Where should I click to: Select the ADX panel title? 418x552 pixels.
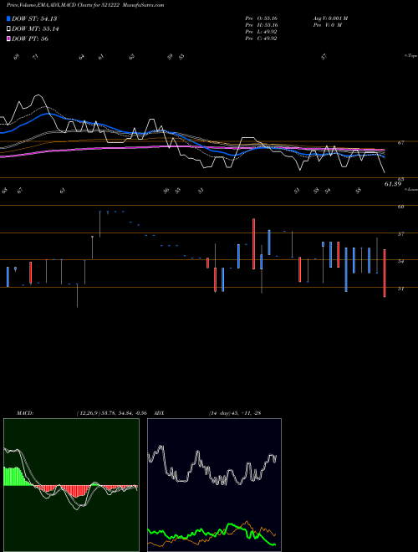[159, 413]
